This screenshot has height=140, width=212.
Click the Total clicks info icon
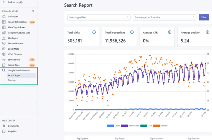point(94,32)
